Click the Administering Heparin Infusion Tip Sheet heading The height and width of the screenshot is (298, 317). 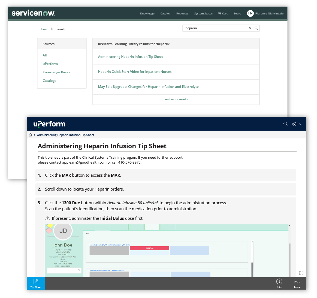(x=102, y=146)
